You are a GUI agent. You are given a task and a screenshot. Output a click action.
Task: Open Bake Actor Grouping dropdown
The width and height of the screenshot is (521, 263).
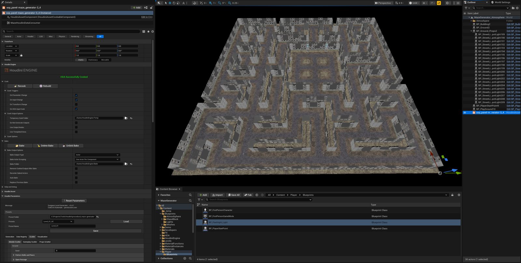[97, 159]
